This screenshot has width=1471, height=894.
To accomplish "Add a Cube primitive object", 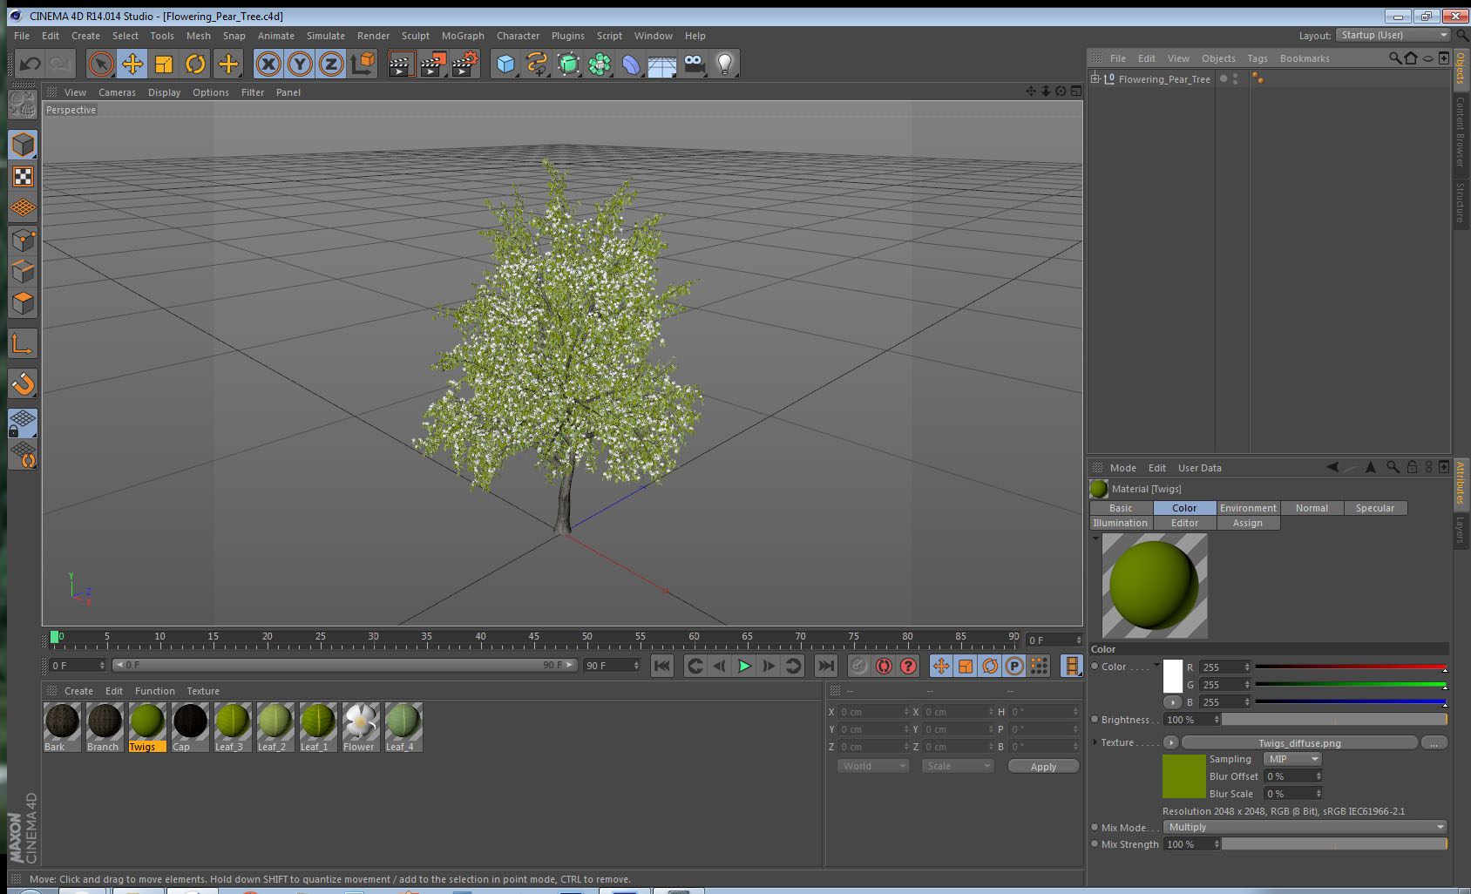I will pyautogui.click(x=505, y=64).
